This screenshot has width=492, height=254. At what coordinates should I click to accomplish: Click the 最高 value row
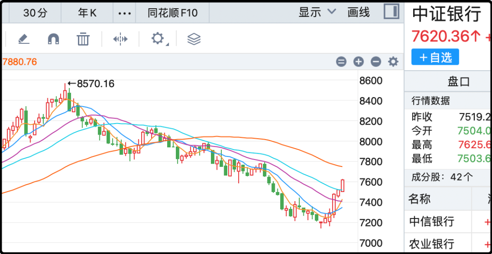tap(451, 145)
